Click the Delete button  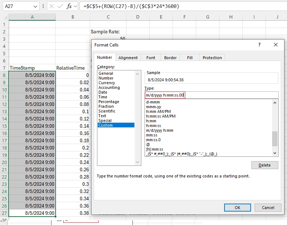[265, 165]
